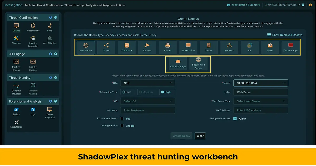Click the Create Decoy button

coord(181,136)
